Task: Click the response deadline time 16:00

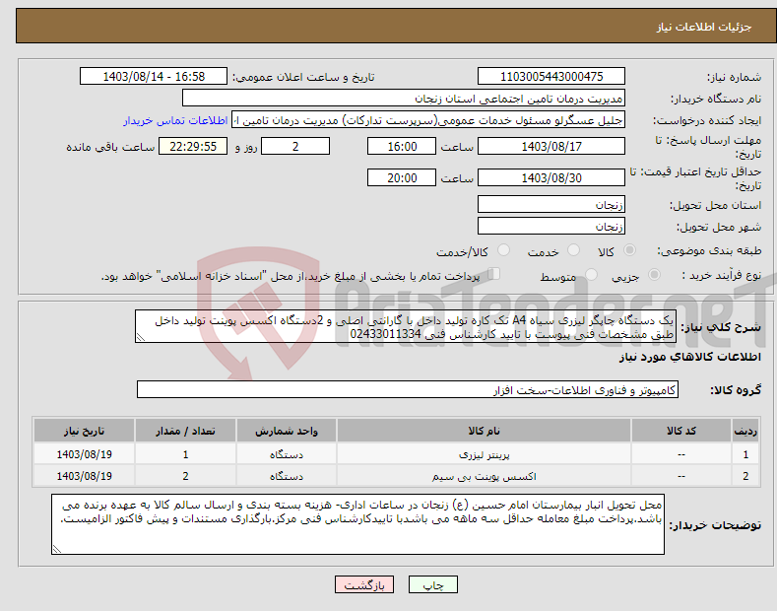Action: (x=402, y=146)
